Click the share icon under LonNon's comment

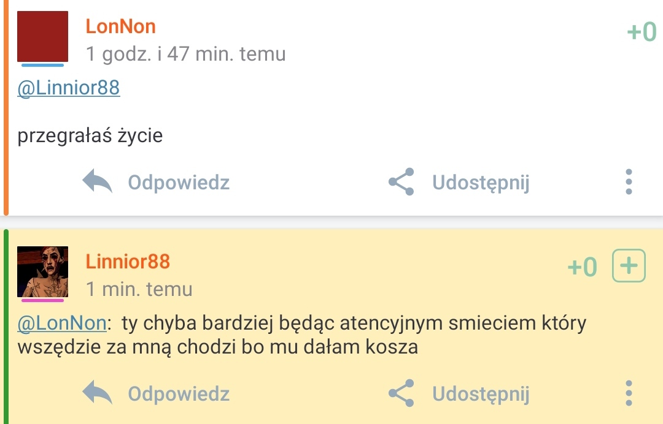401,182
